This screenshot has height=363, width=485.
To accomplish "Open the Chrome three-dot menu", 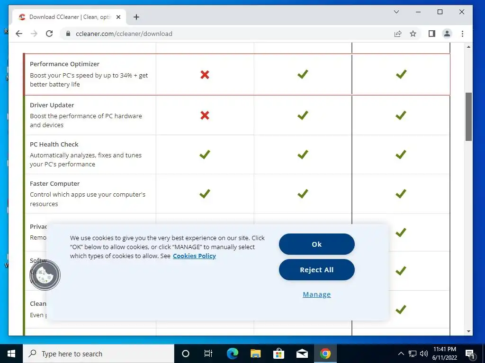I will 462,34.
